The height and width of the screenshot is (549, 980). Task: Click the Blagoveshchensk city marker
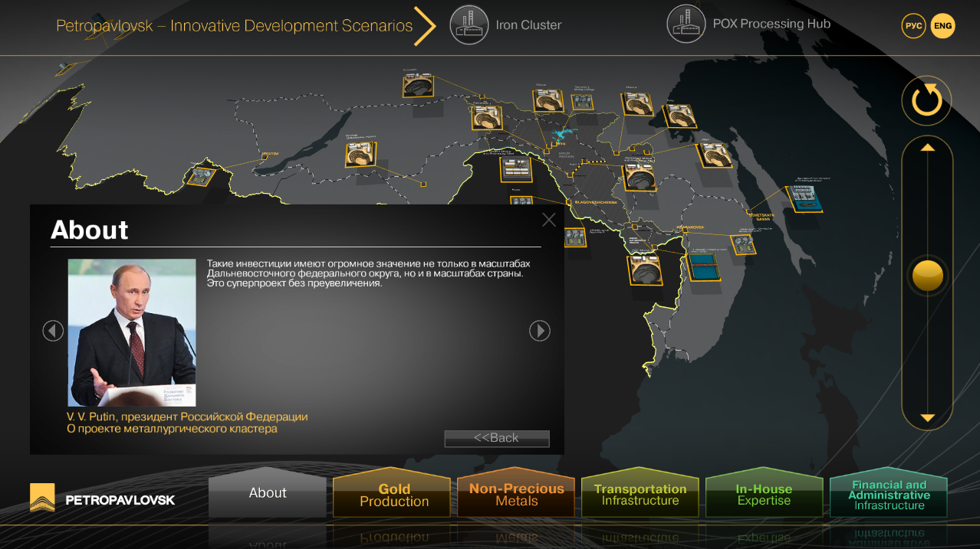coord(568,201)
